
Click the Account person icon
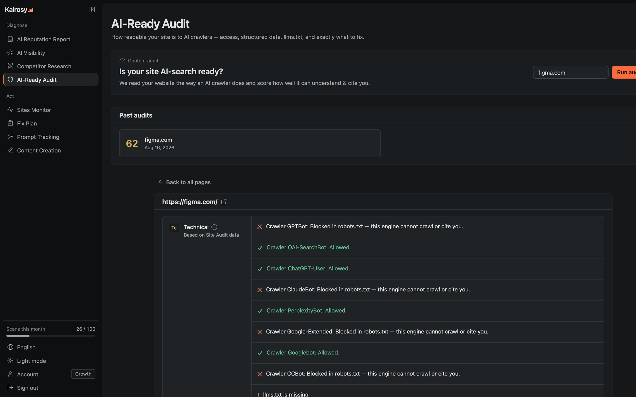[10, 374]
